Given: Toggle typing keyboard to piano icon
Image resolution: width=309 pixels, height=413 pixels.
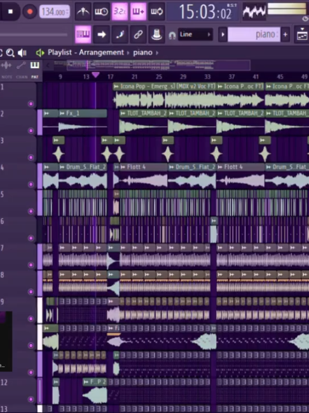Looking at the screenshot, I should click(83, 34).
